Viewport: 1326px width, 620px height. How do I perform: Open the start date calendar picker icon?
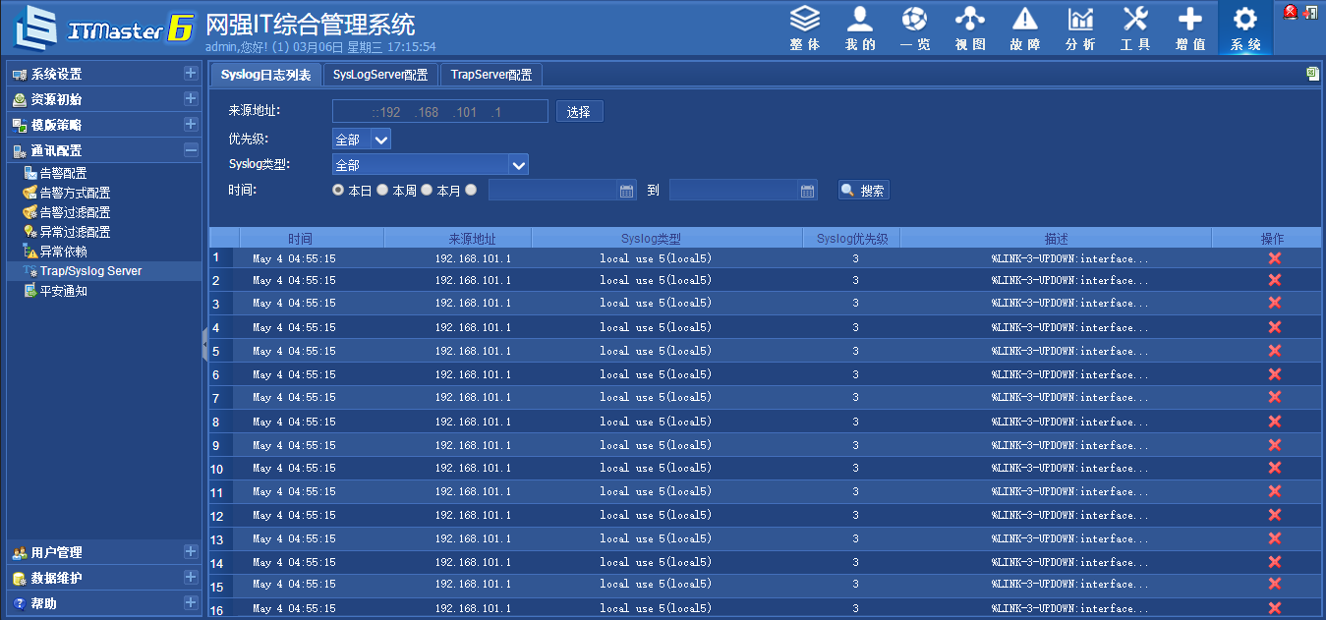click(x=627, y=191)
